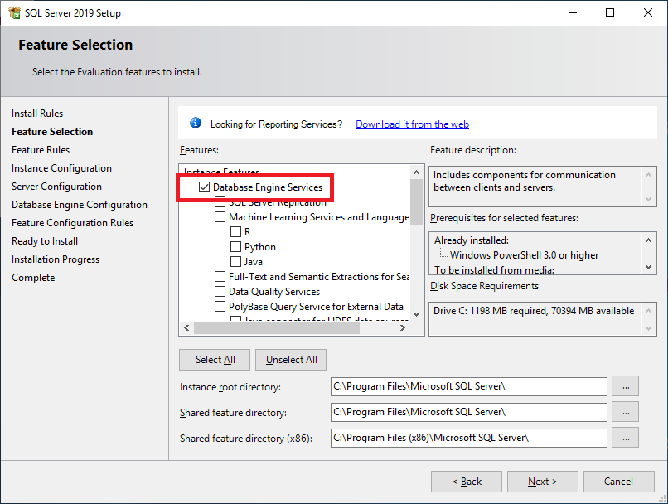Click the Next button
Viewport: 668px width, 504px height.
click(x=542, y=482)
